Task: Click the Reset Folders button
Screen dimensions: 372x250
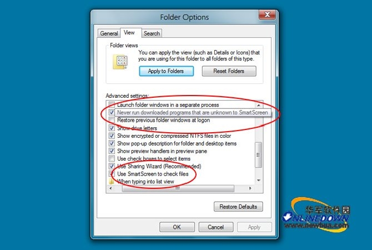Action: [229, 71]
